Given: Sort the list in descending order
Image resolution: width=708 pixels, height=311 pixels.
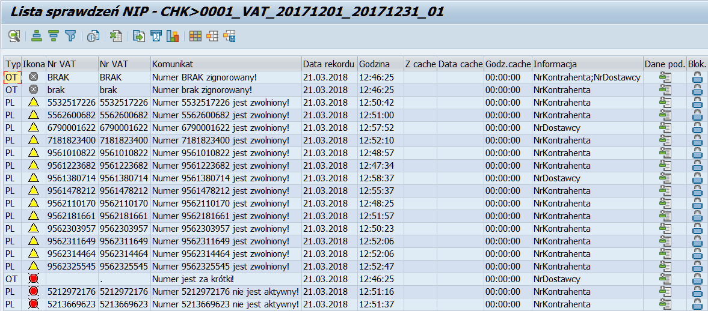Looking at the screenshot, I should [x=54, y=37].
